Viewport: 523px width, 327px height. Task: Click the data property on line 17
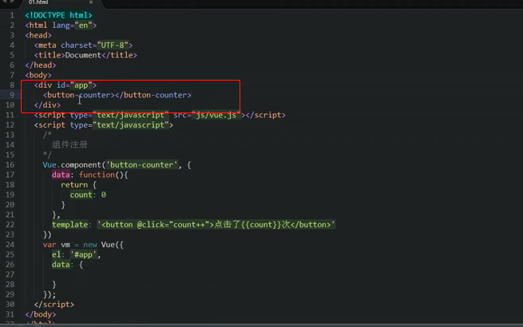61,175
